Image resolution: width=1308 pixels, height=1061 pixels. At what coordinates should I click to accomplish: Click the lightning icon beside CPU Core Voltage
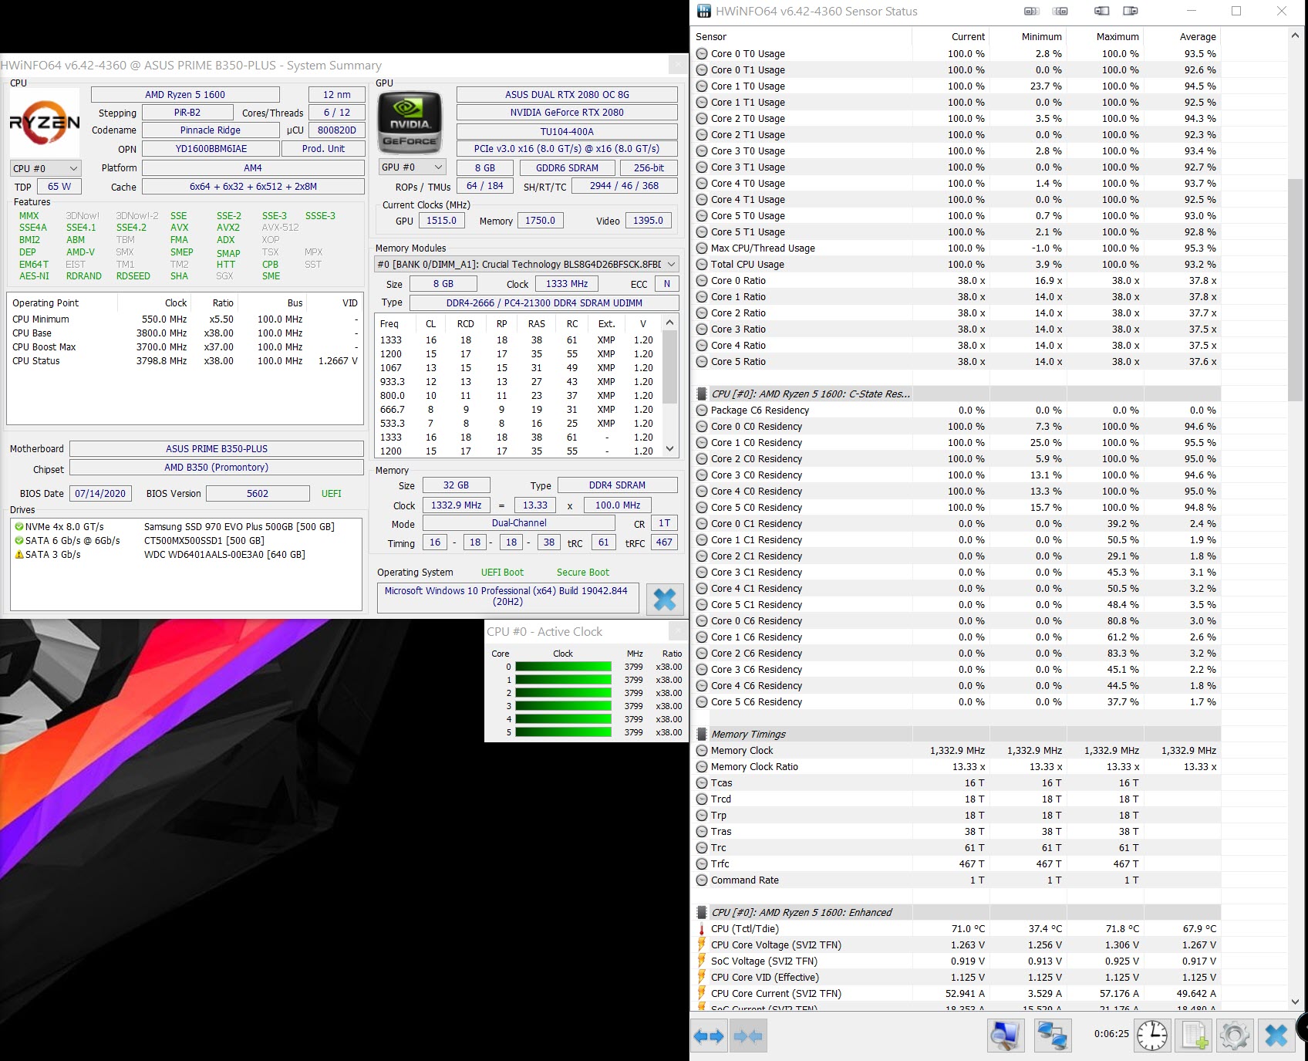click(x=702, y=945)
